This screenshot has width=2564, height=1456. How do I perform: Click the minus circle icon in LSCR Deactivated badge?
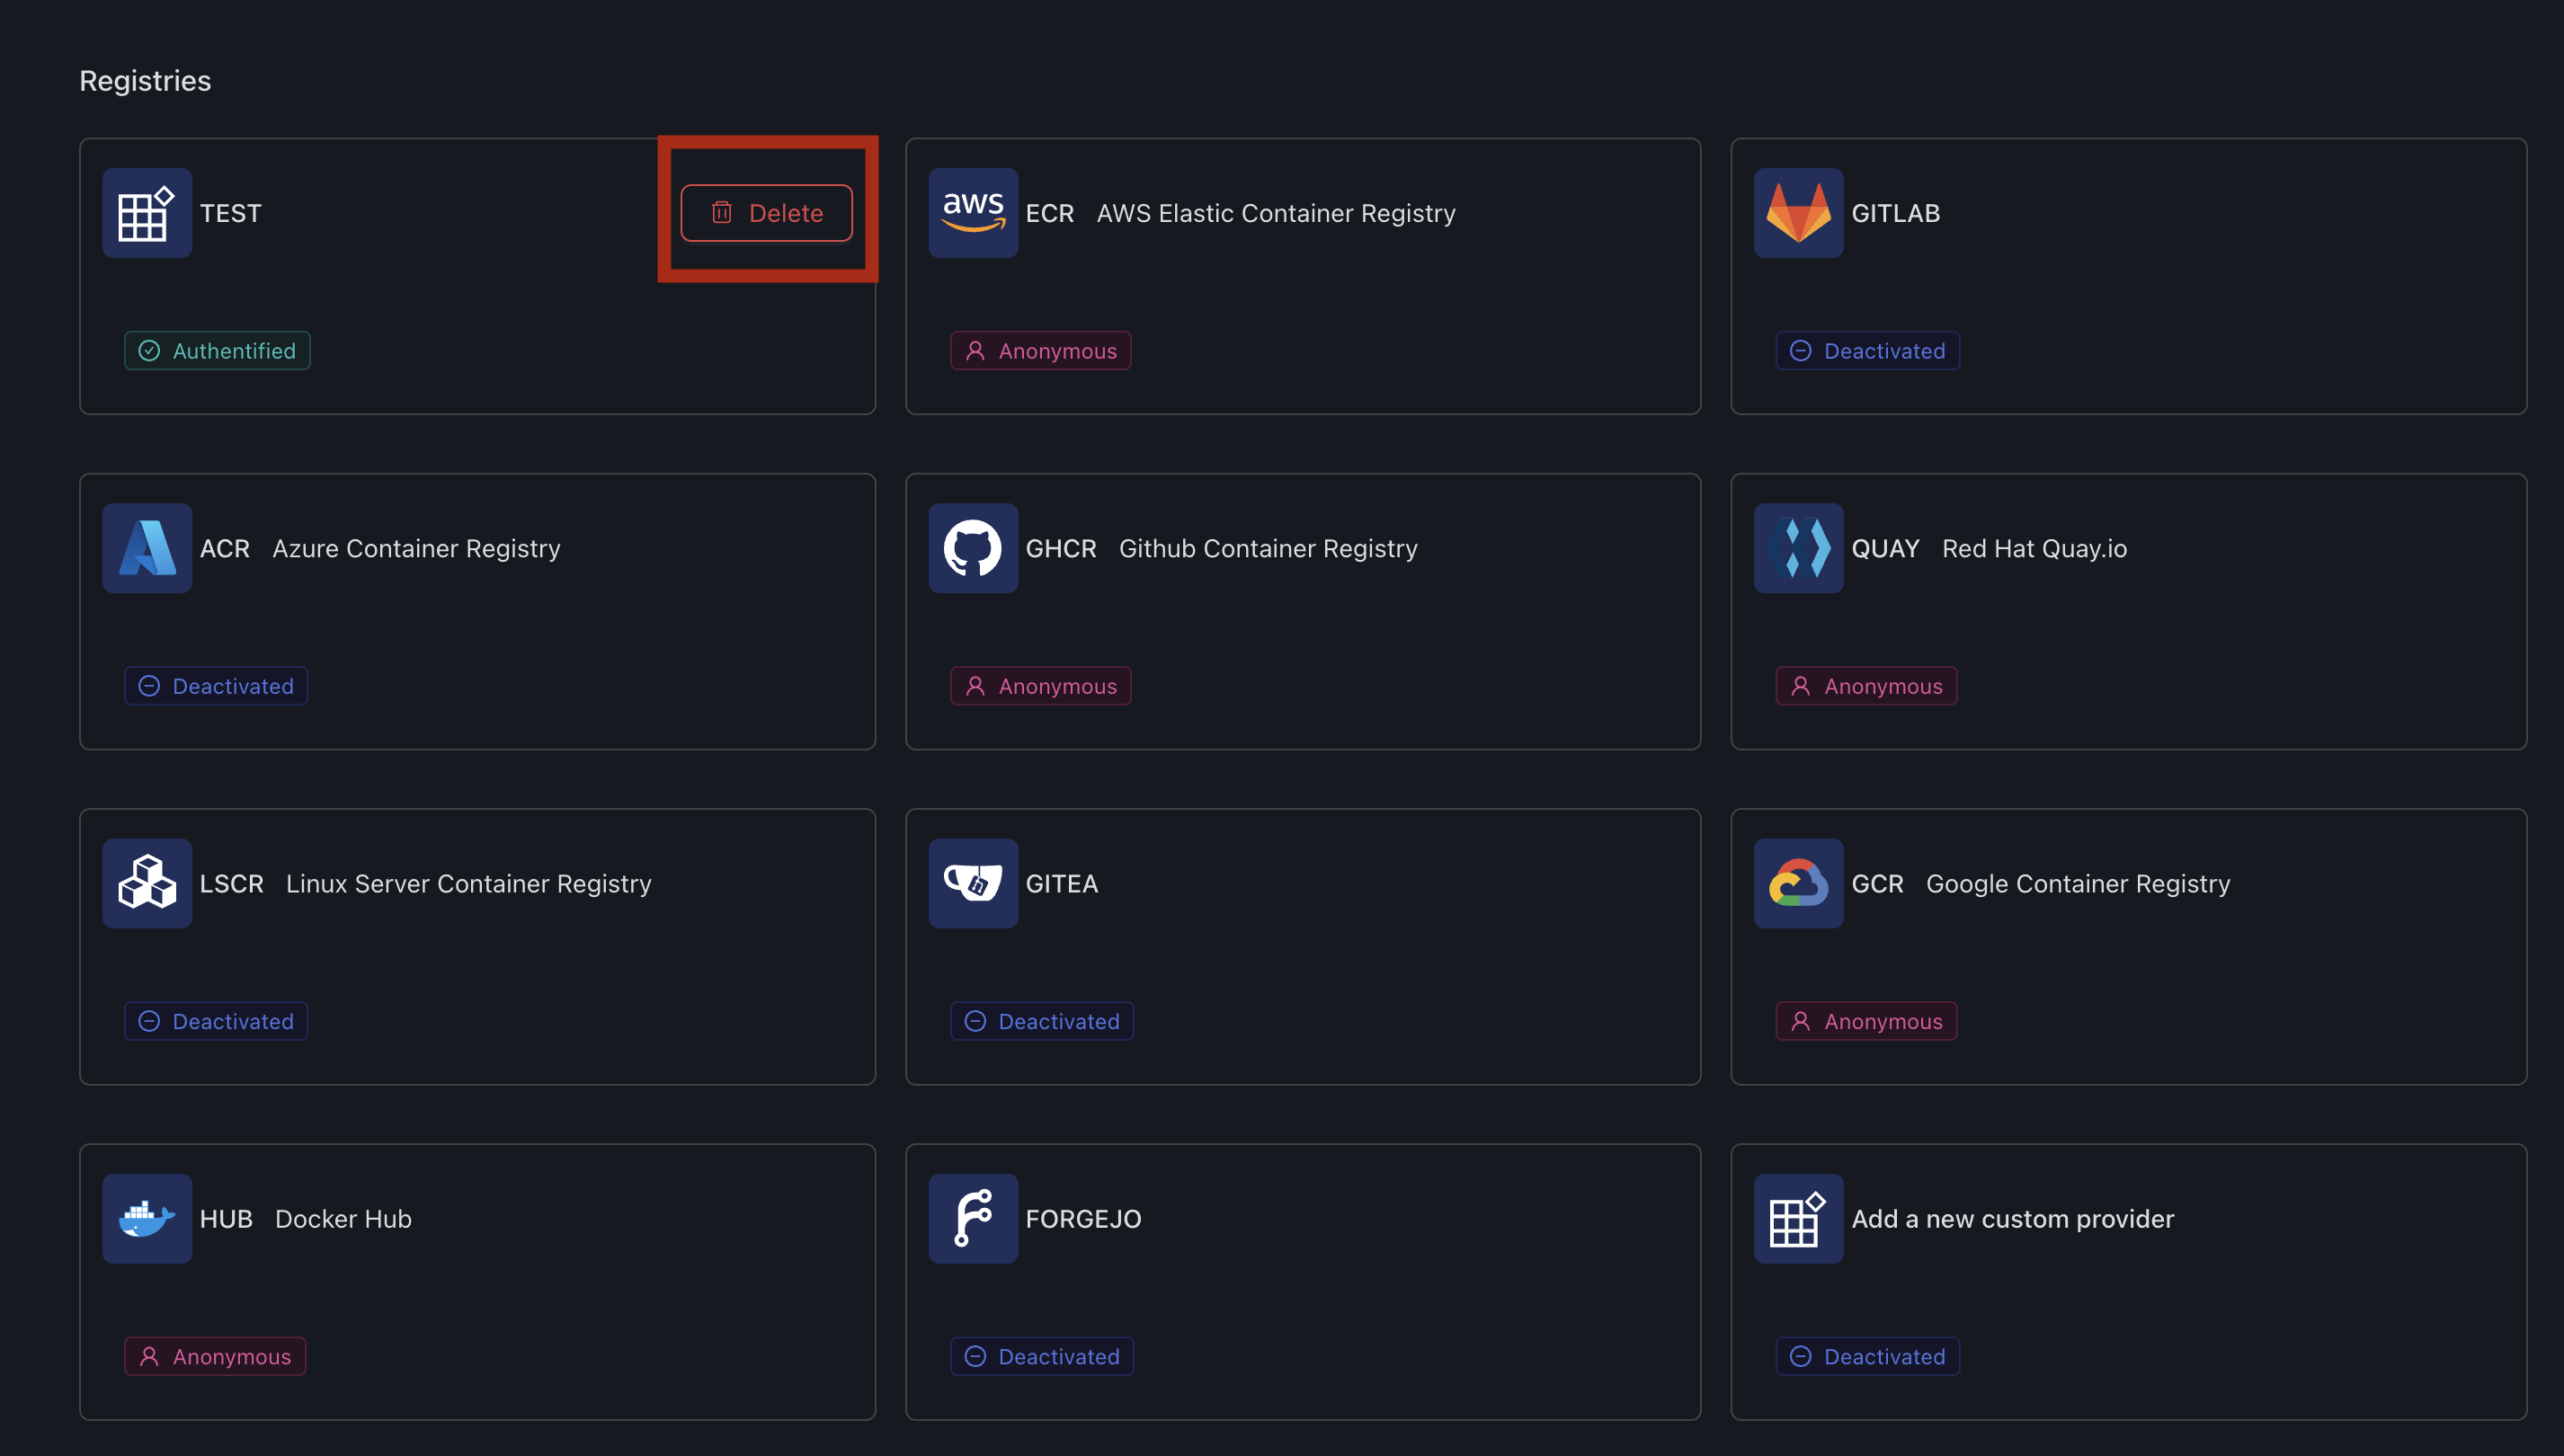tap(149, 1021)
